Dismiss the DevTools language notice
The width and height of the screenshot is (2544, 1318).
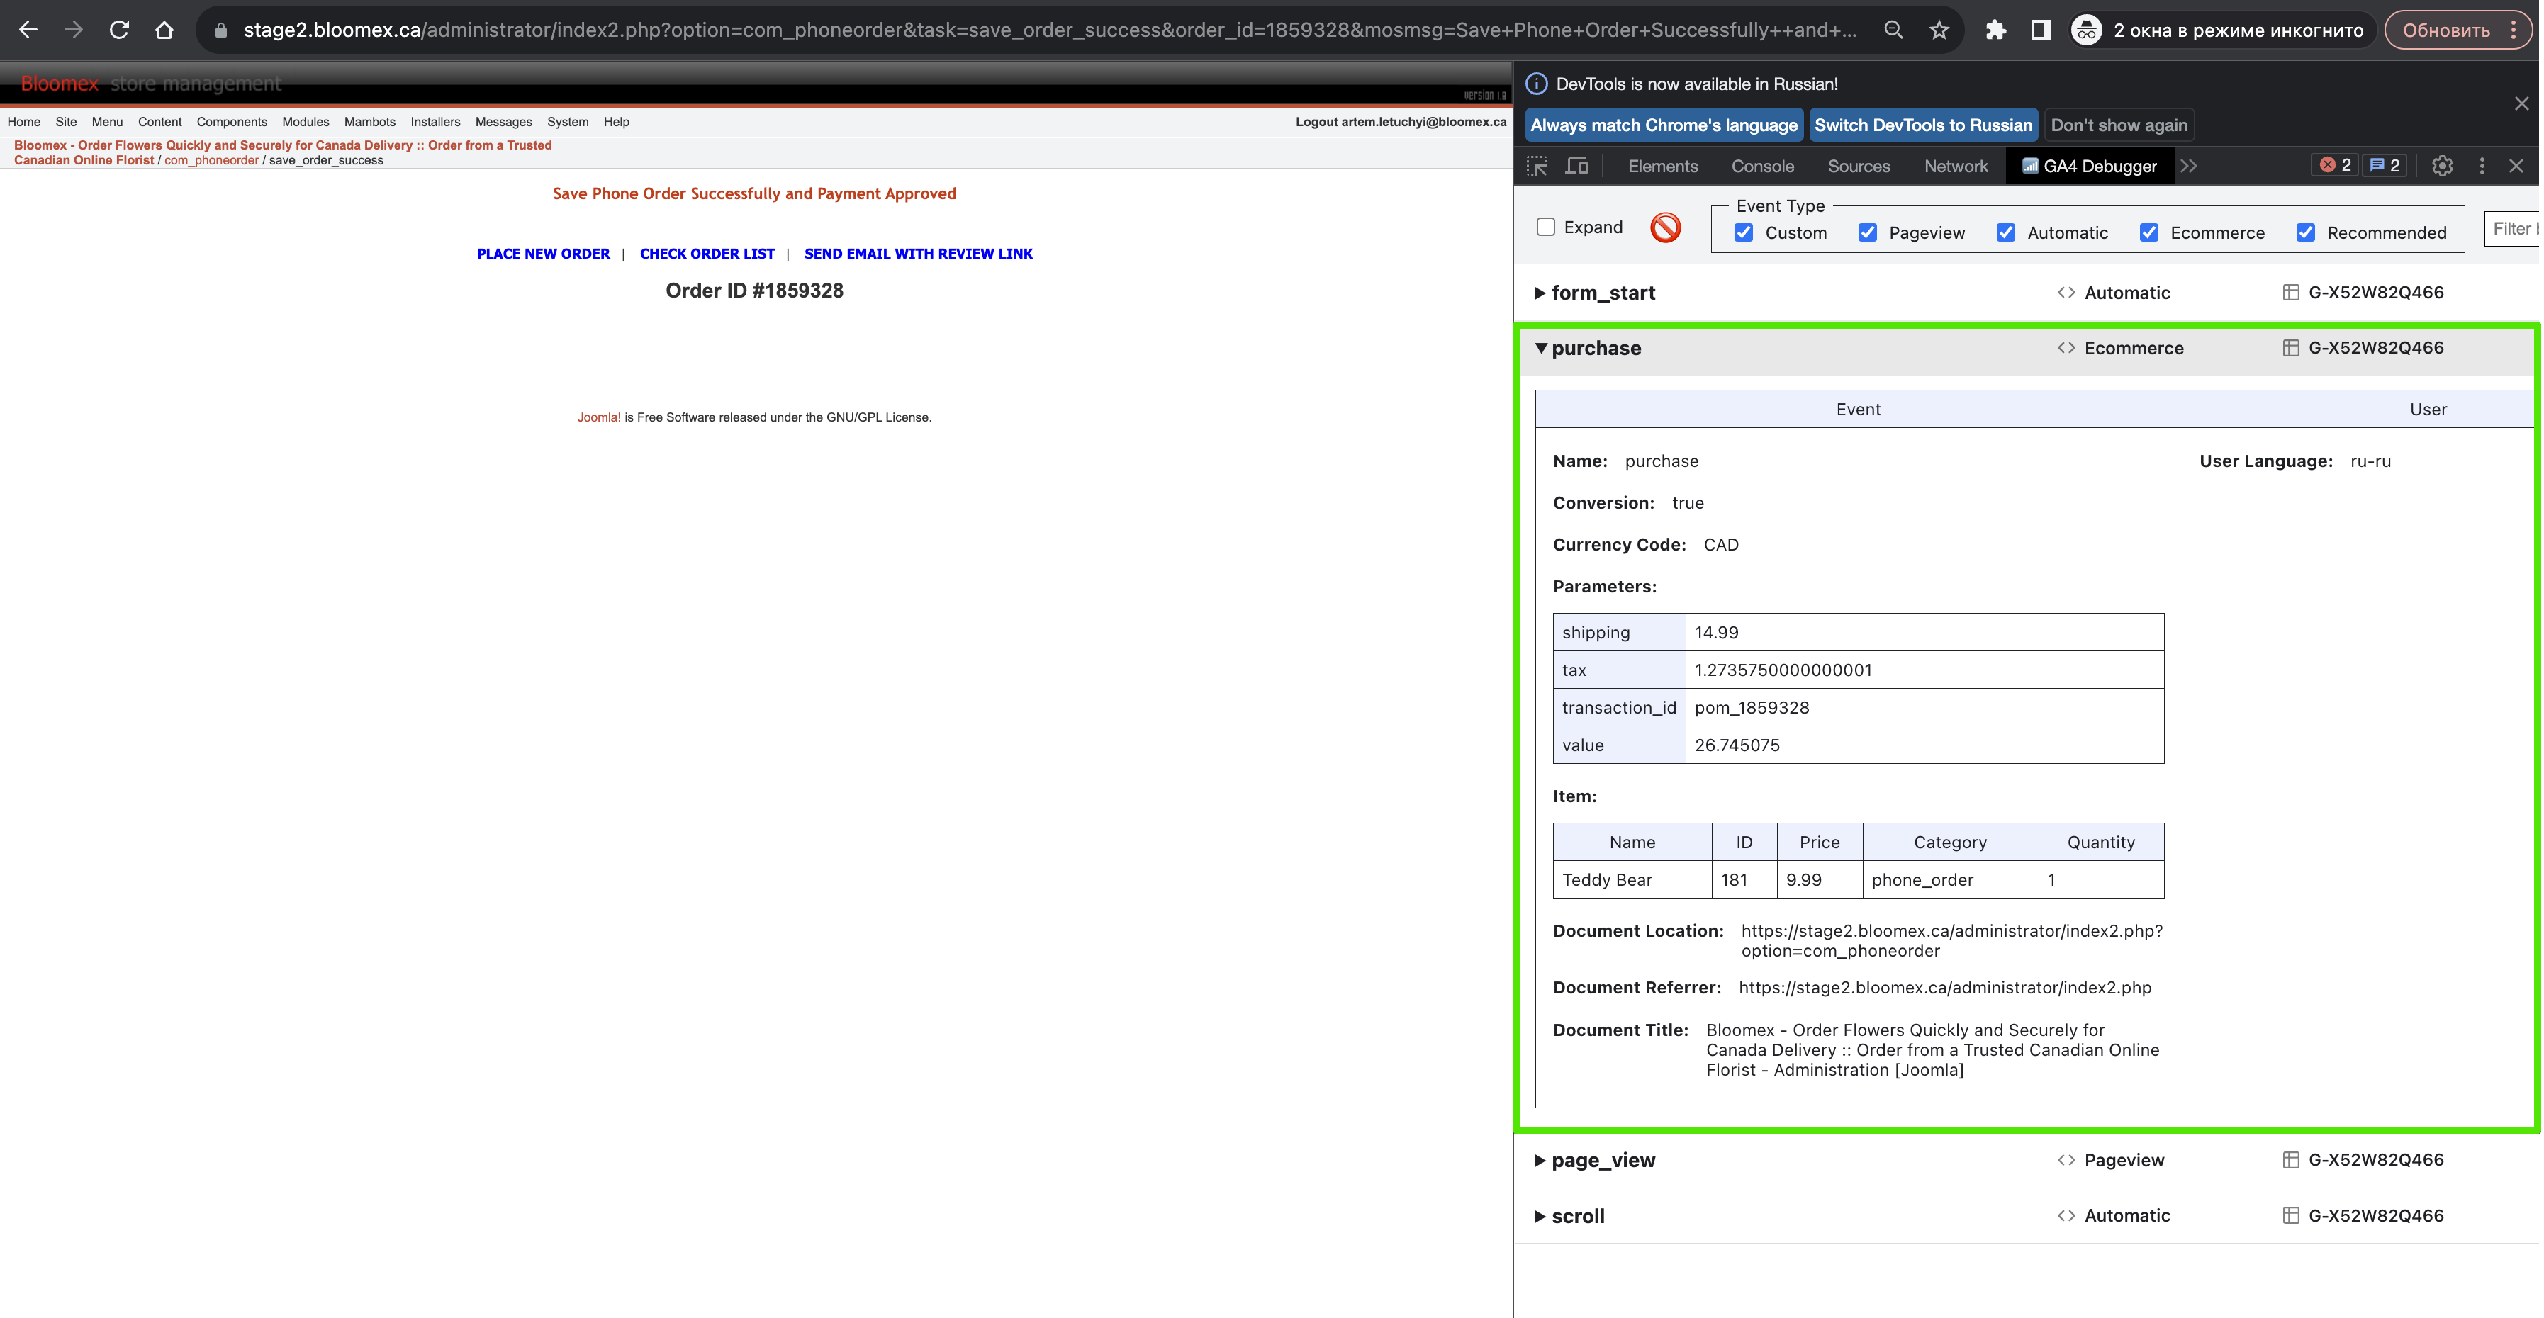click(x=2521, y=103)
